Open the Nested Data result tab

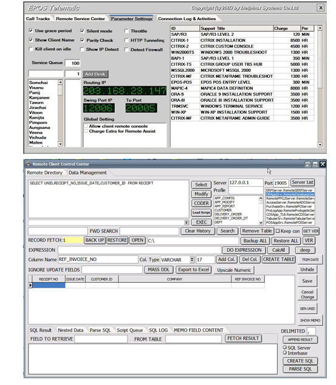click(70, 330)
